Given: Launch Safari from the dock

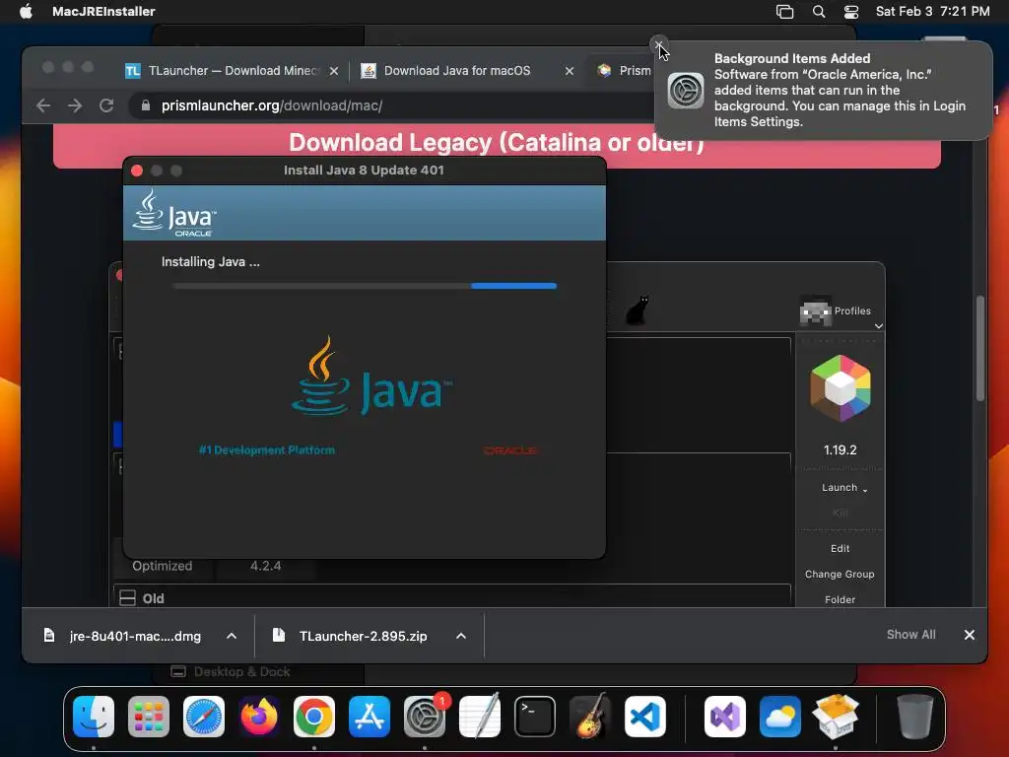Looking at the screenshot, I should point(204,717).
